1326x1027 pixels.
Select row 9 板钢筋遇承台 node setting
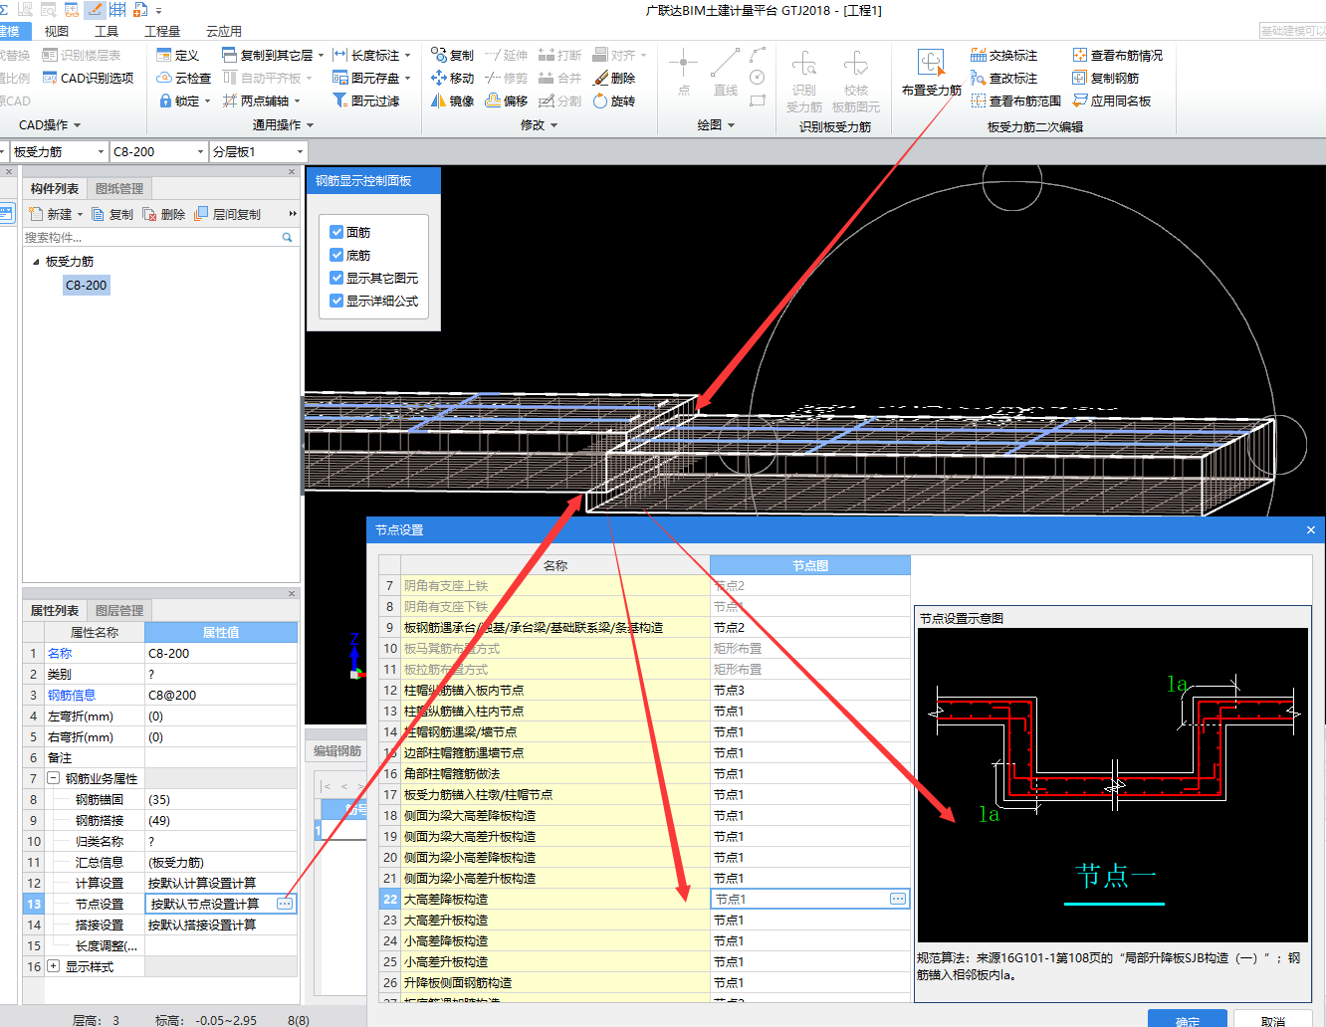644,628
